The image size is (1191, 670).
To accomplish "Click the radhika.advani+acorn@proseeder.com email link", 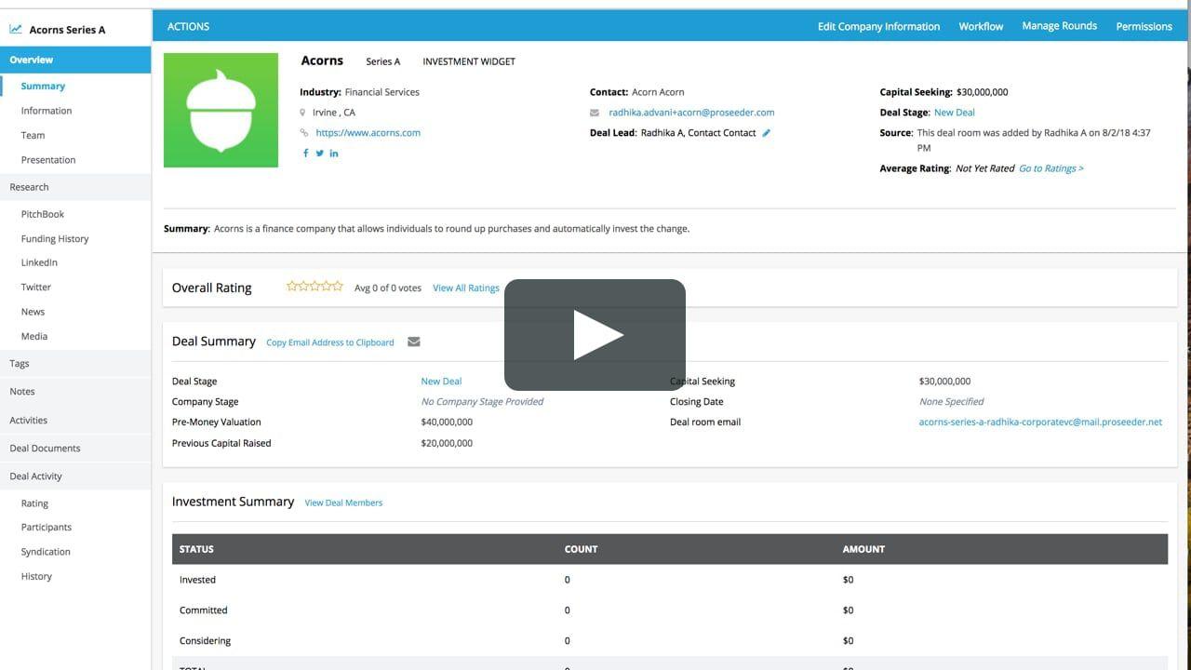I will 691,113.
